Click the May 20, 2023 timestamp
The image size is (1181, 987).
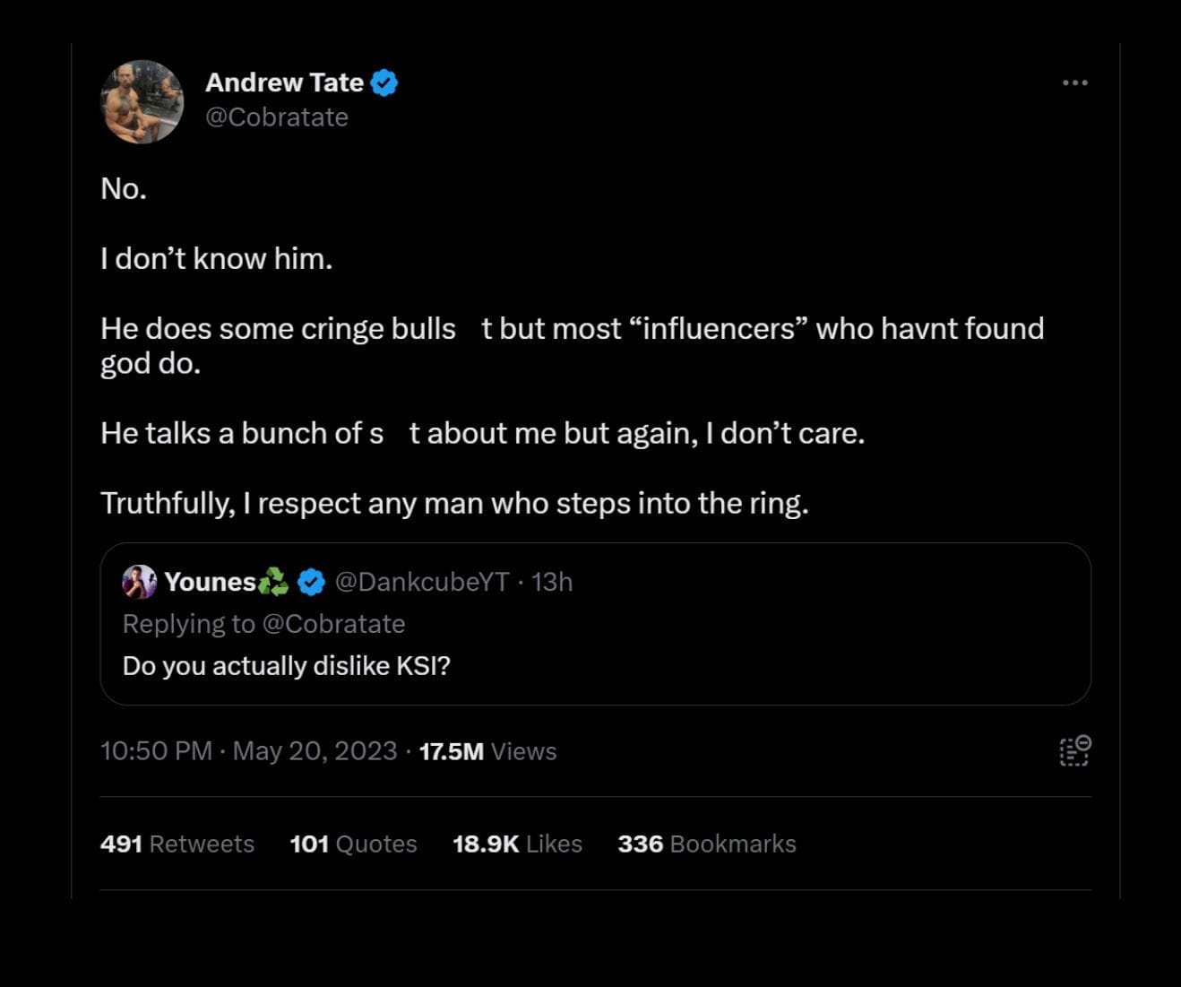[315, 751]
